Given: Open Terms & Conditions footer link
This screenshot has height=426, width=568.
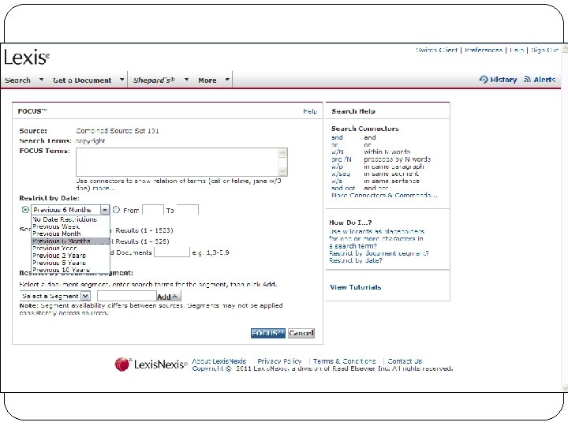Looking at the screenshot, I should pos(344,361).
